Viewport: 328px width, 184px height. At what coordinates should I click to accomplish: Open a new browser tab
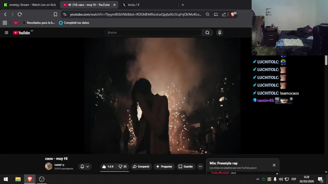183,5
